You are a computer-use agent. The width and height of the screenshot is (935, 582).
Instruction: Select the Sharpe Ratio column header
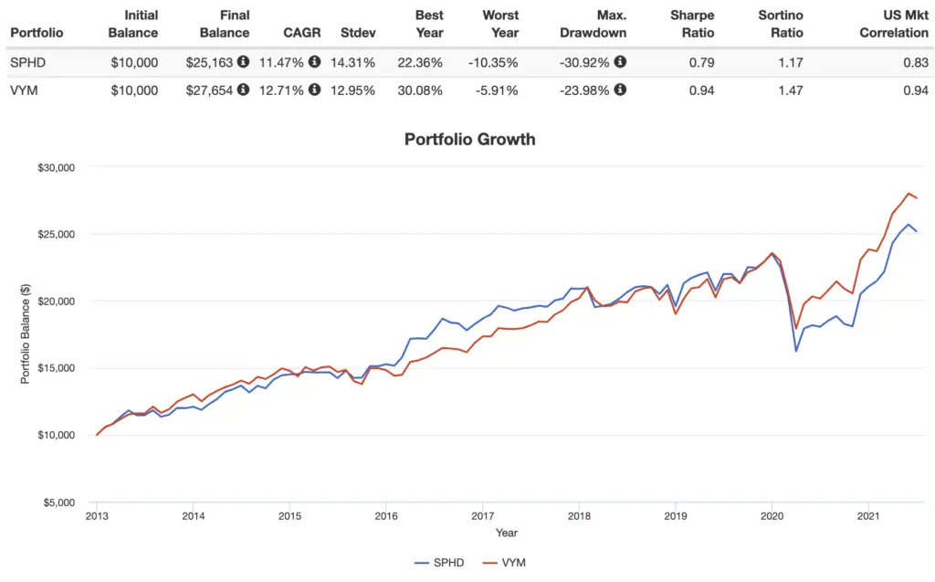691,25
